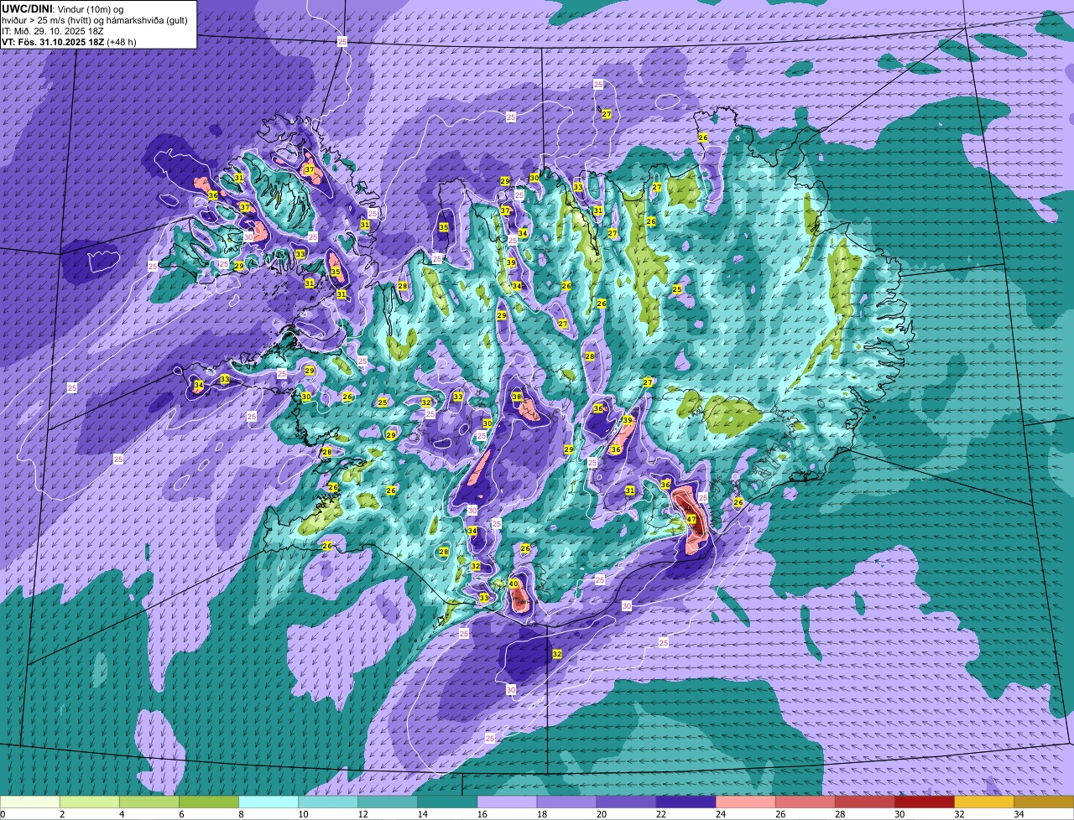The image size is (1074, 820).
Task: Select the 28–30 red legend swatch
Action: (x=864, y=802)
